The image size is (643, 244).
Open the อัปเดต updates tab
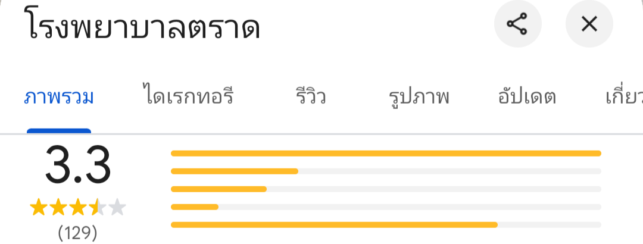pyautogui.click(x=526, y=96)
